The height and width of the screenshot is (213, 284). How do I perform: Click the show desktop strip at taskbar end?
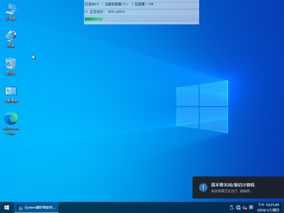pos(283,207)
